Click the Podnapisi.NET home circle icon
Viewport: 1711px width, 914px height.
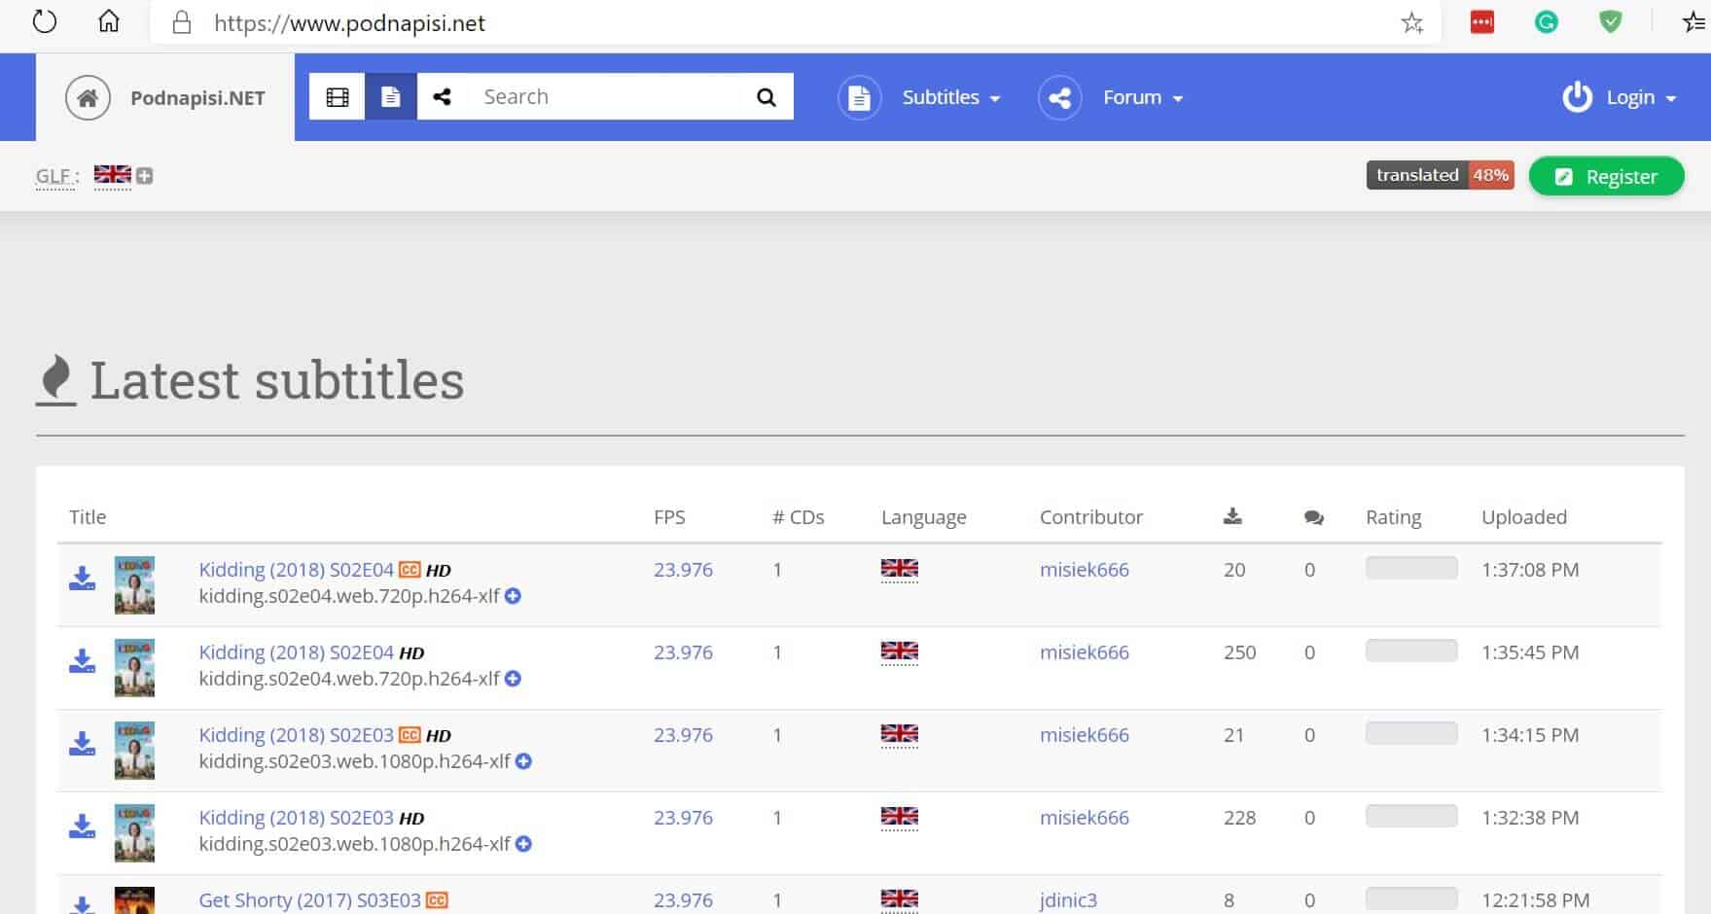[x=88, y=98]
